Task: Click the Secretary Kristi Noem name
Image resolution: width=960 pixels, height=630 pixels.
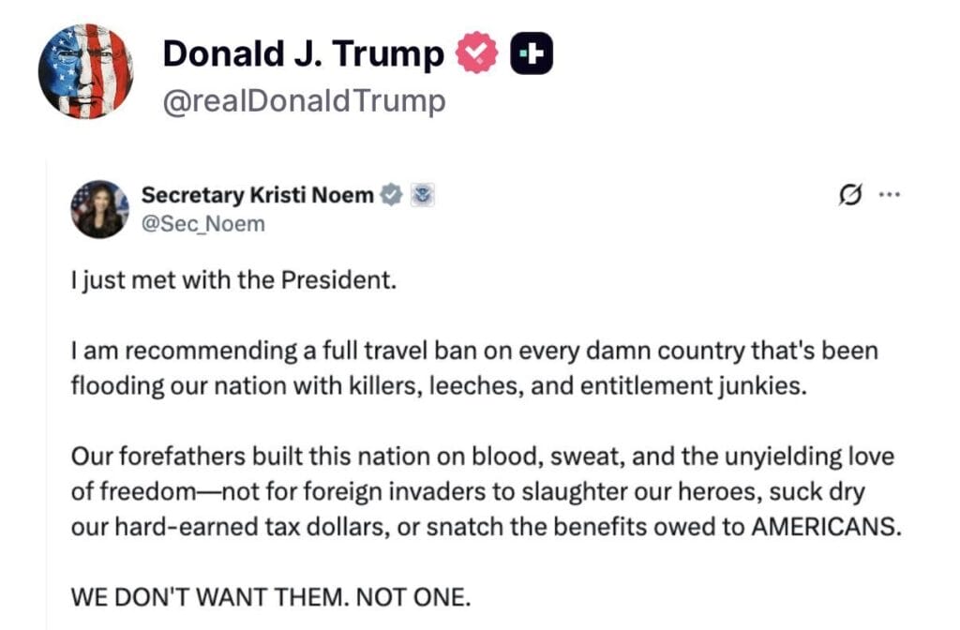Action: click(258, 196)
